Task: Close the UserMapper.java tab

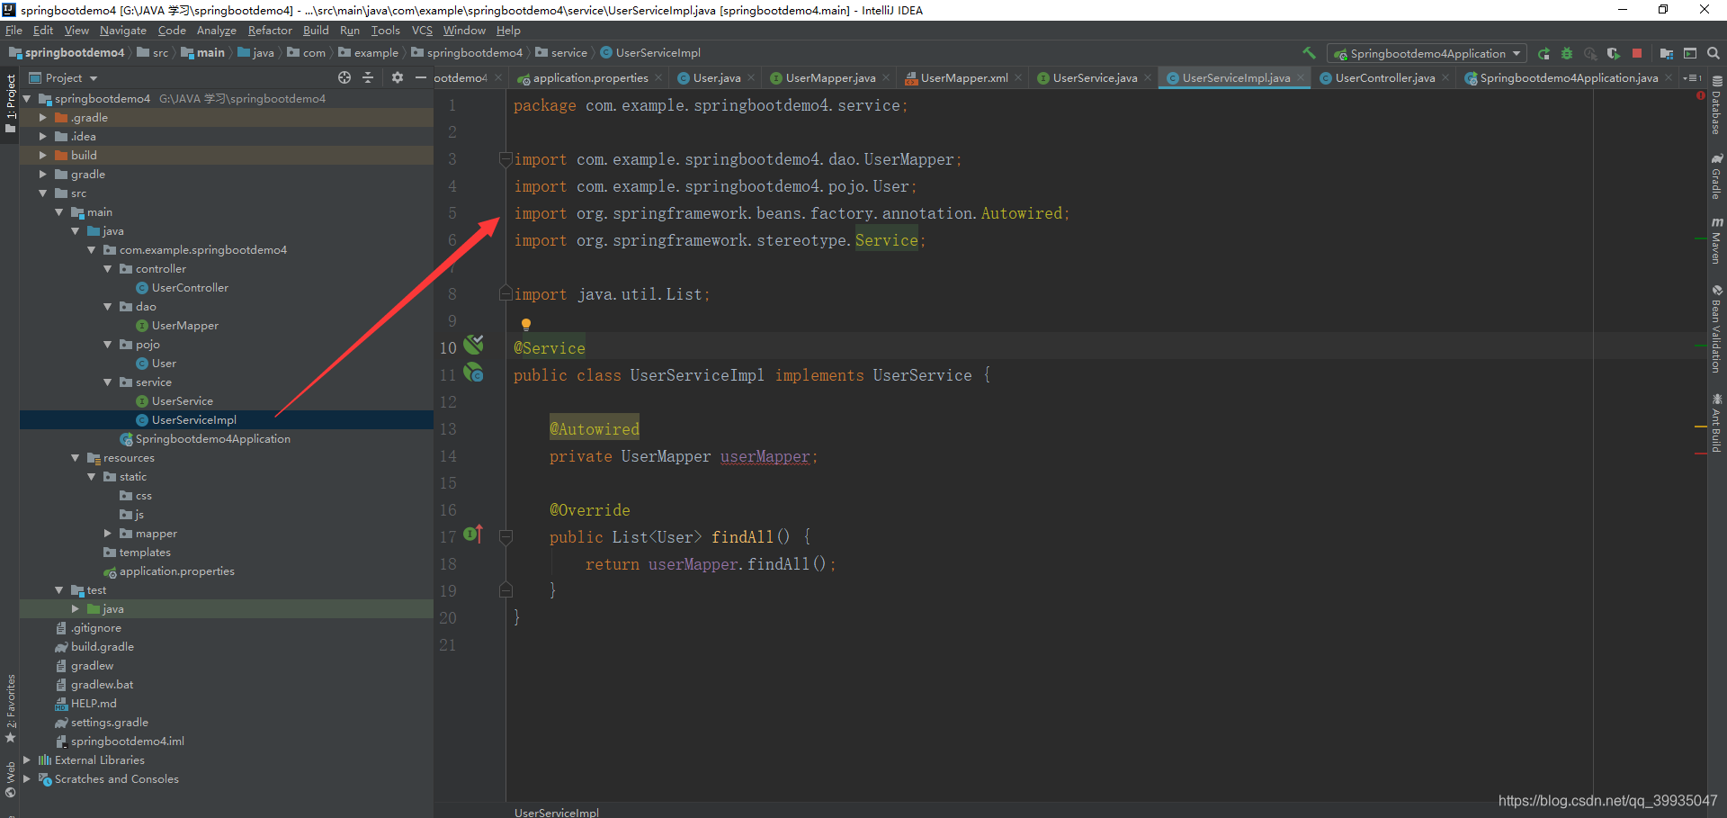Action: point(886,78)
